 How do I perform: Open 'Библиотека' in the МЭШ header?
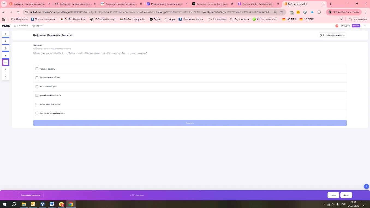point(21,26)
